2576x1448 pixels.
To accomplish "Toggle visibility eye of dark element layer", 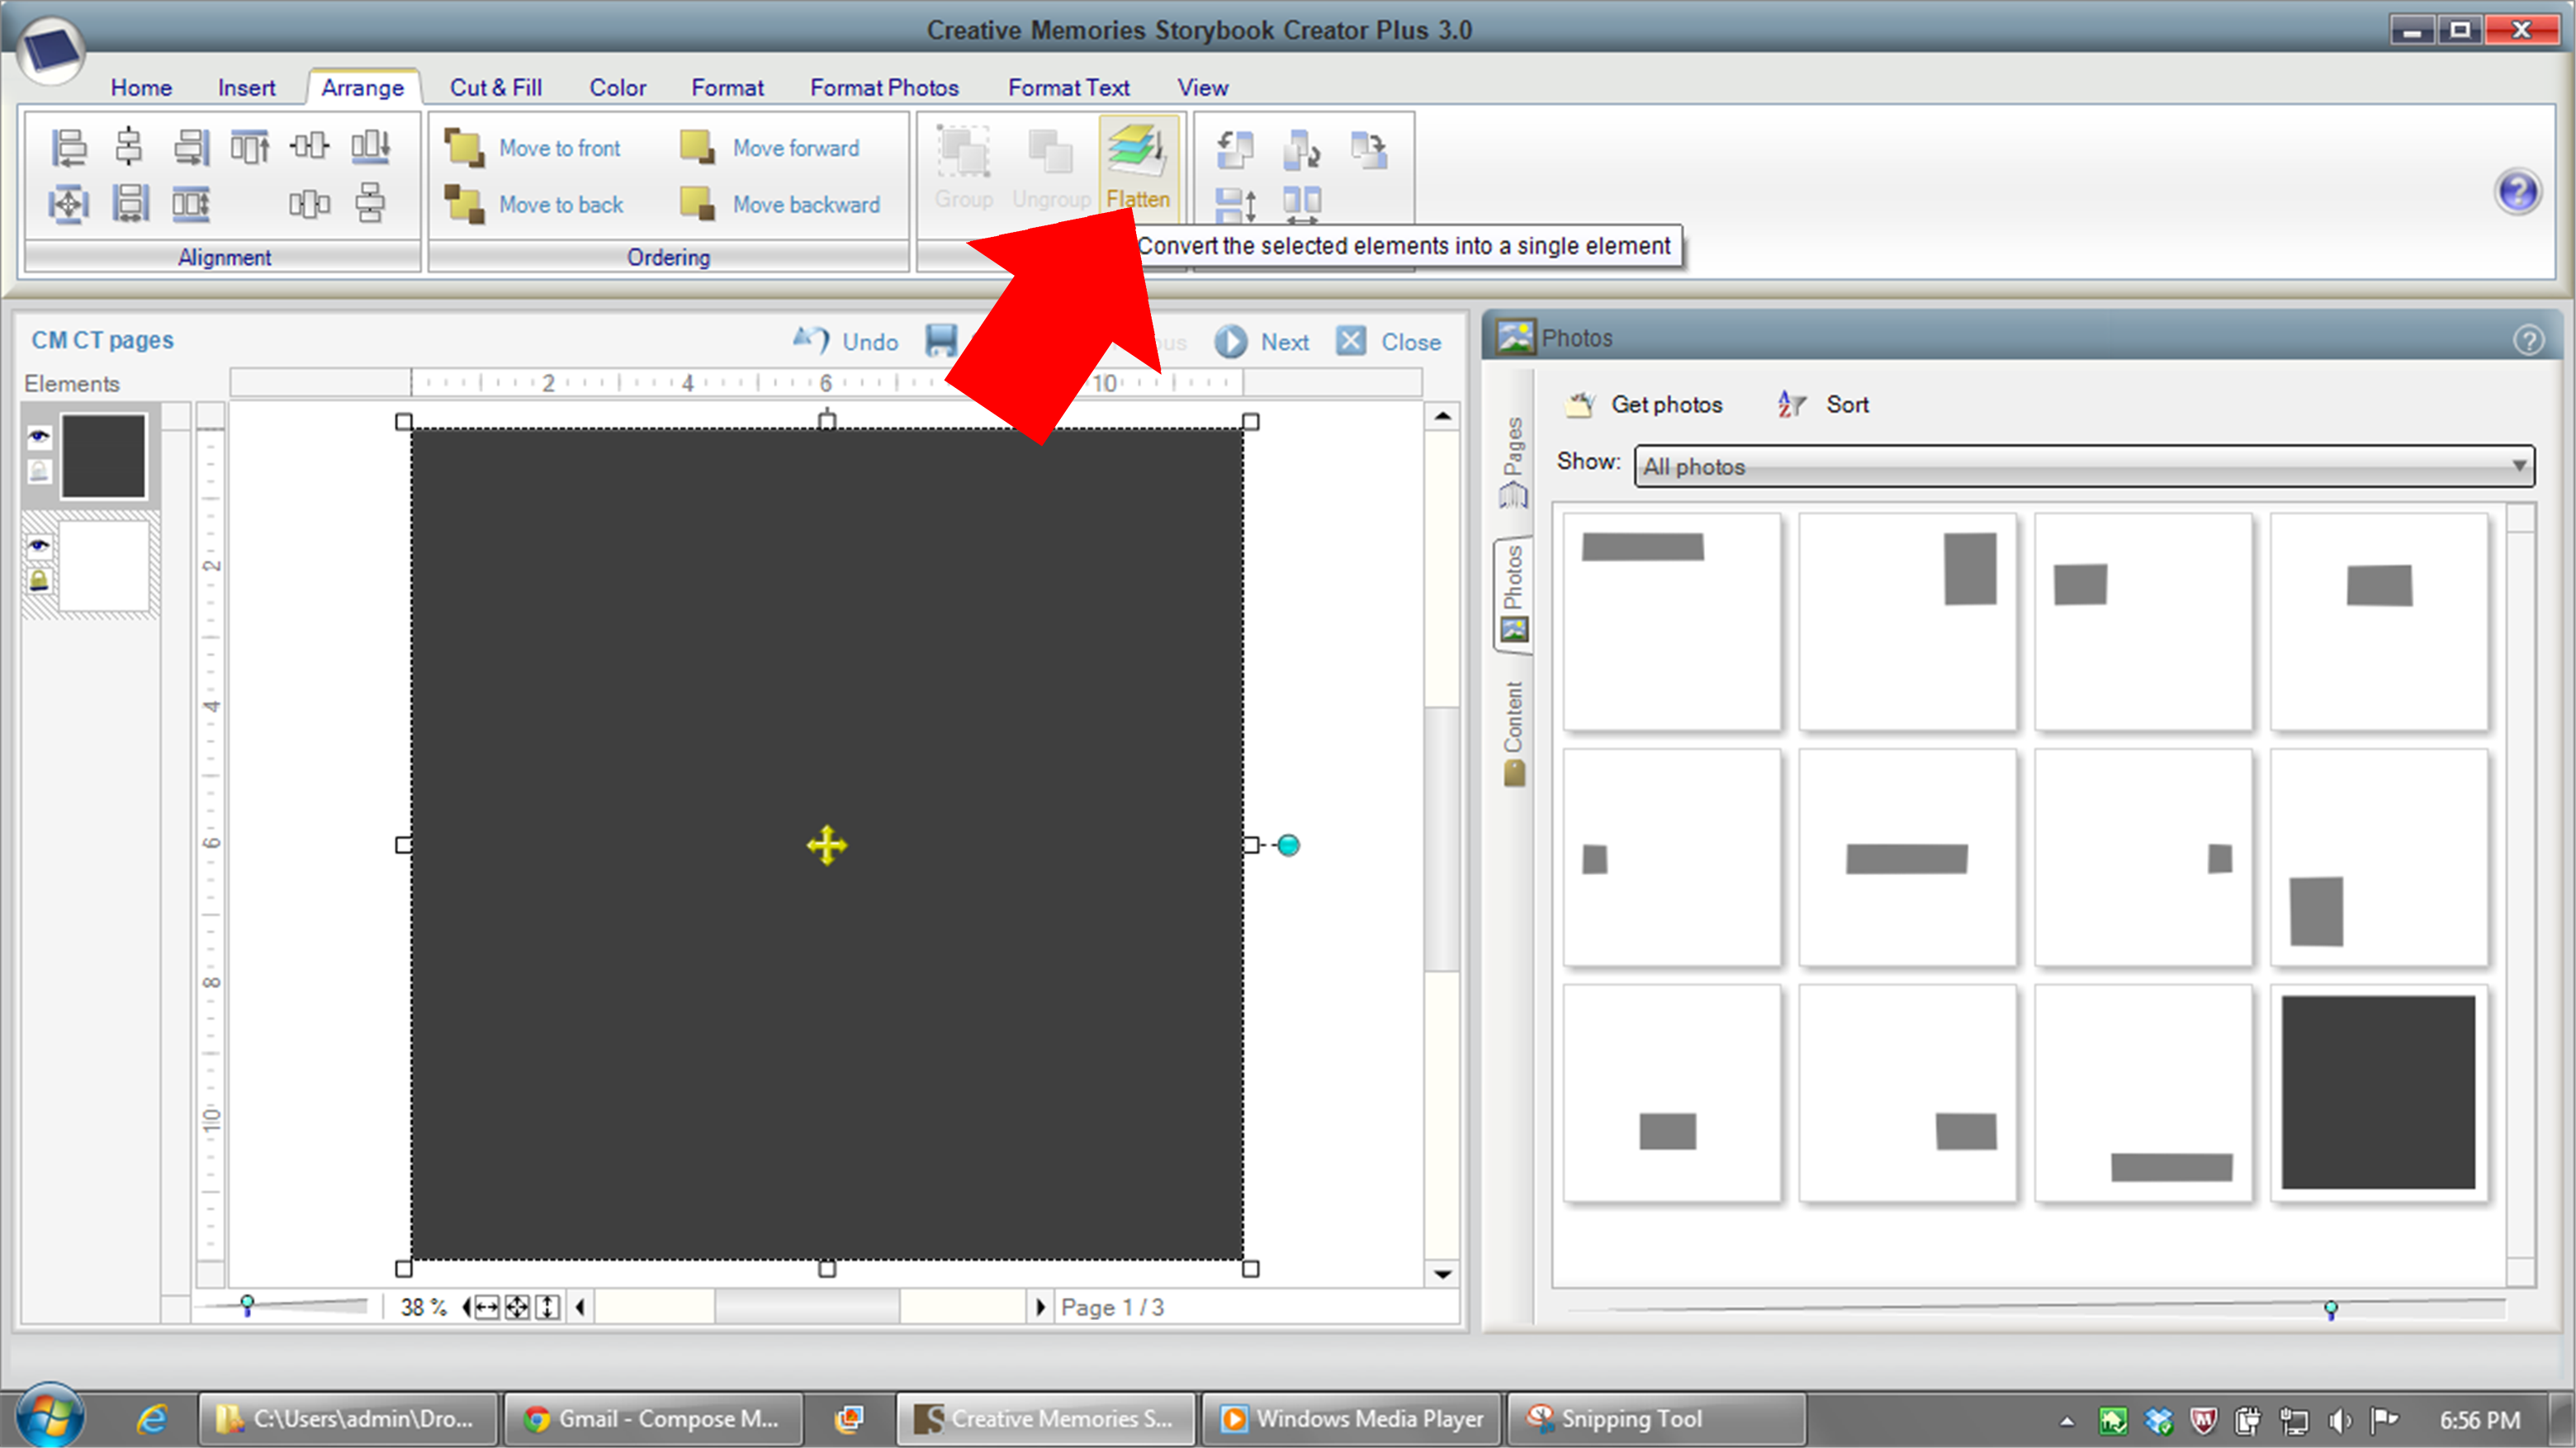I will 39,436.
